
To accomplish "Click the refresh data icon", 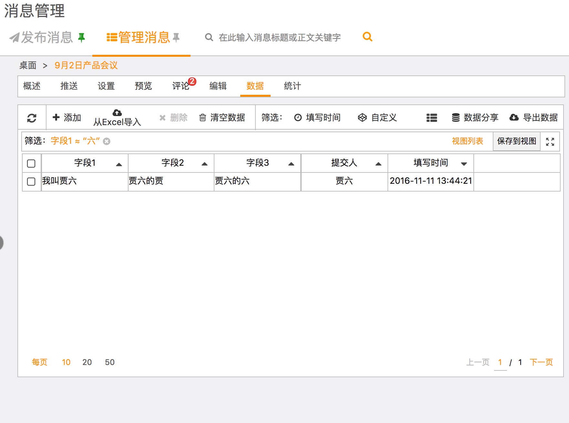I will click(32, 118).
